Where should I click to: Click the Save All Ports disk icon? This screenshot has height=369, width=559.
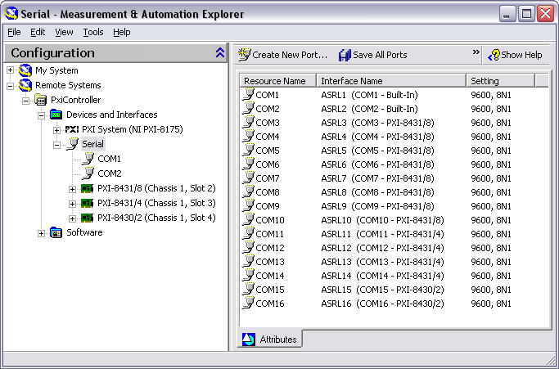pos(345,55)
